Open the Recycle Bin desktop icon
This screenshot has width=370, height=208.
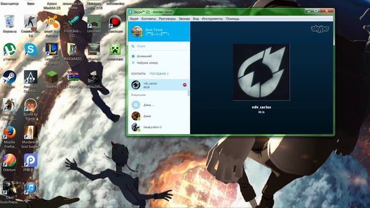(10, 22)
